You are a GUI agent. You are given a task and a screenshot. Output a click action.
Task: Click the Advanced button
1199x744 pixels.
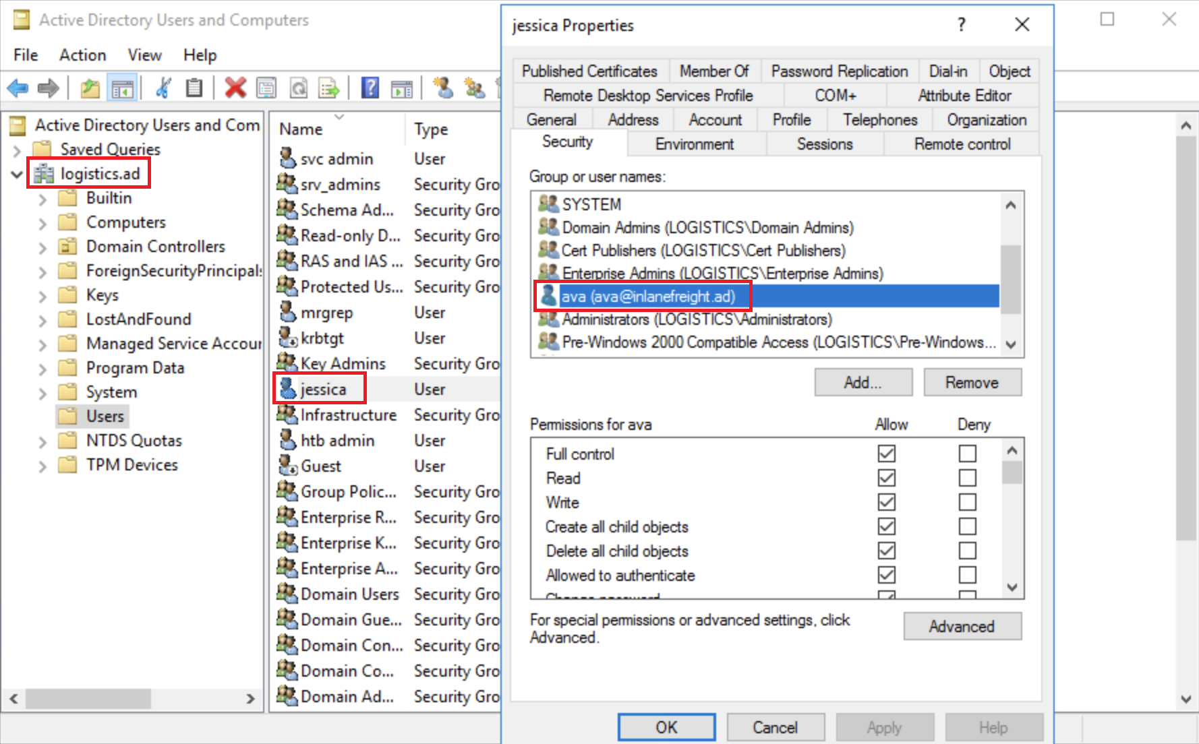962,626
